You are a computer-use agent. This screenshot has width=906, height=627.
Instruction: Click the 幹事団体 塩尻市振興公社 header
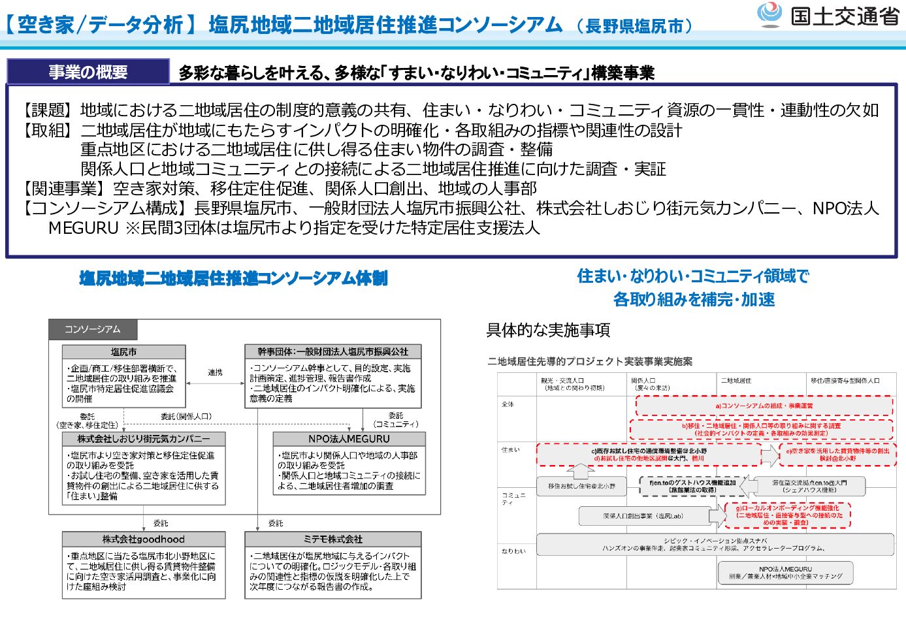[332, 351]
